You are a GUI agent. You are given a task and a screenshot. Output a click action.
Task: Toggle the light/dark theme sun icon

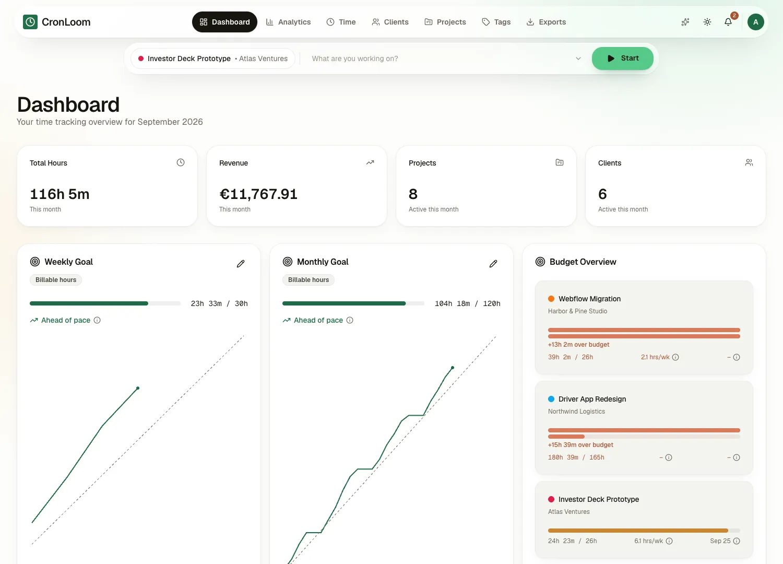coord(707,22)
